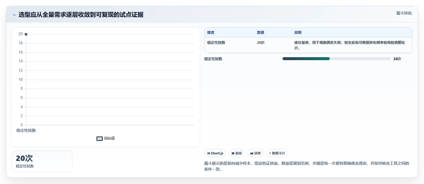Image resolution: width=424 pixels, height=184 pixels.
Task: Click the 漏斗转化 label in the header
Action: point(404,13)
